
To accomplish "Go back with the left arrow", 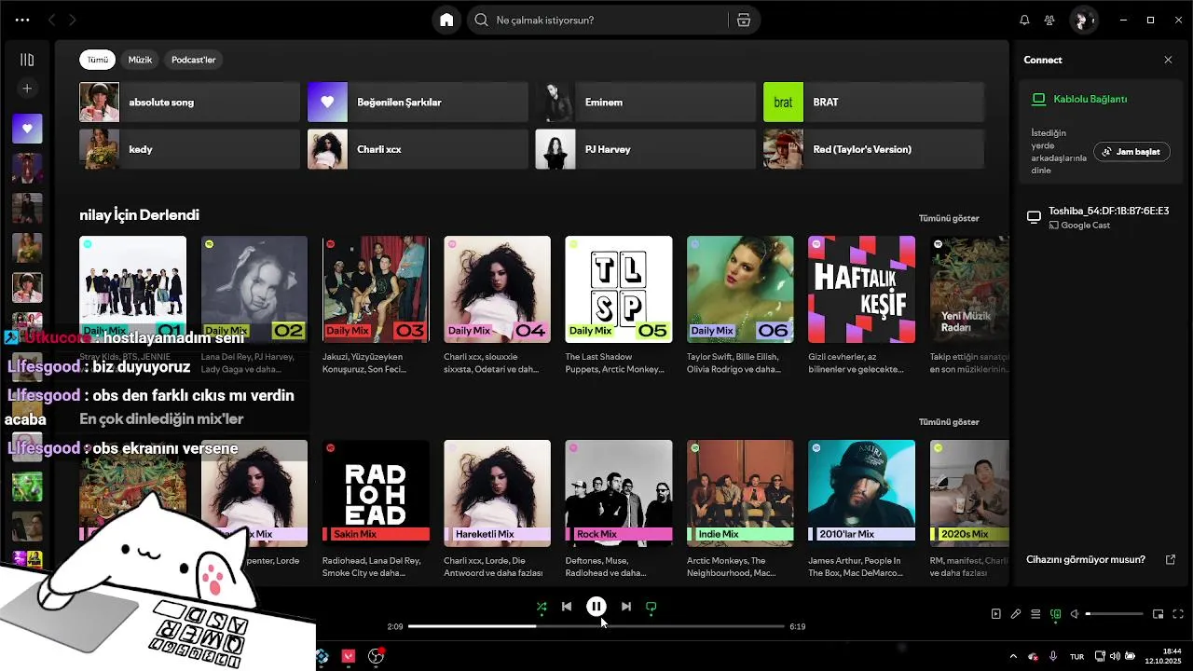I will [51, 20].
